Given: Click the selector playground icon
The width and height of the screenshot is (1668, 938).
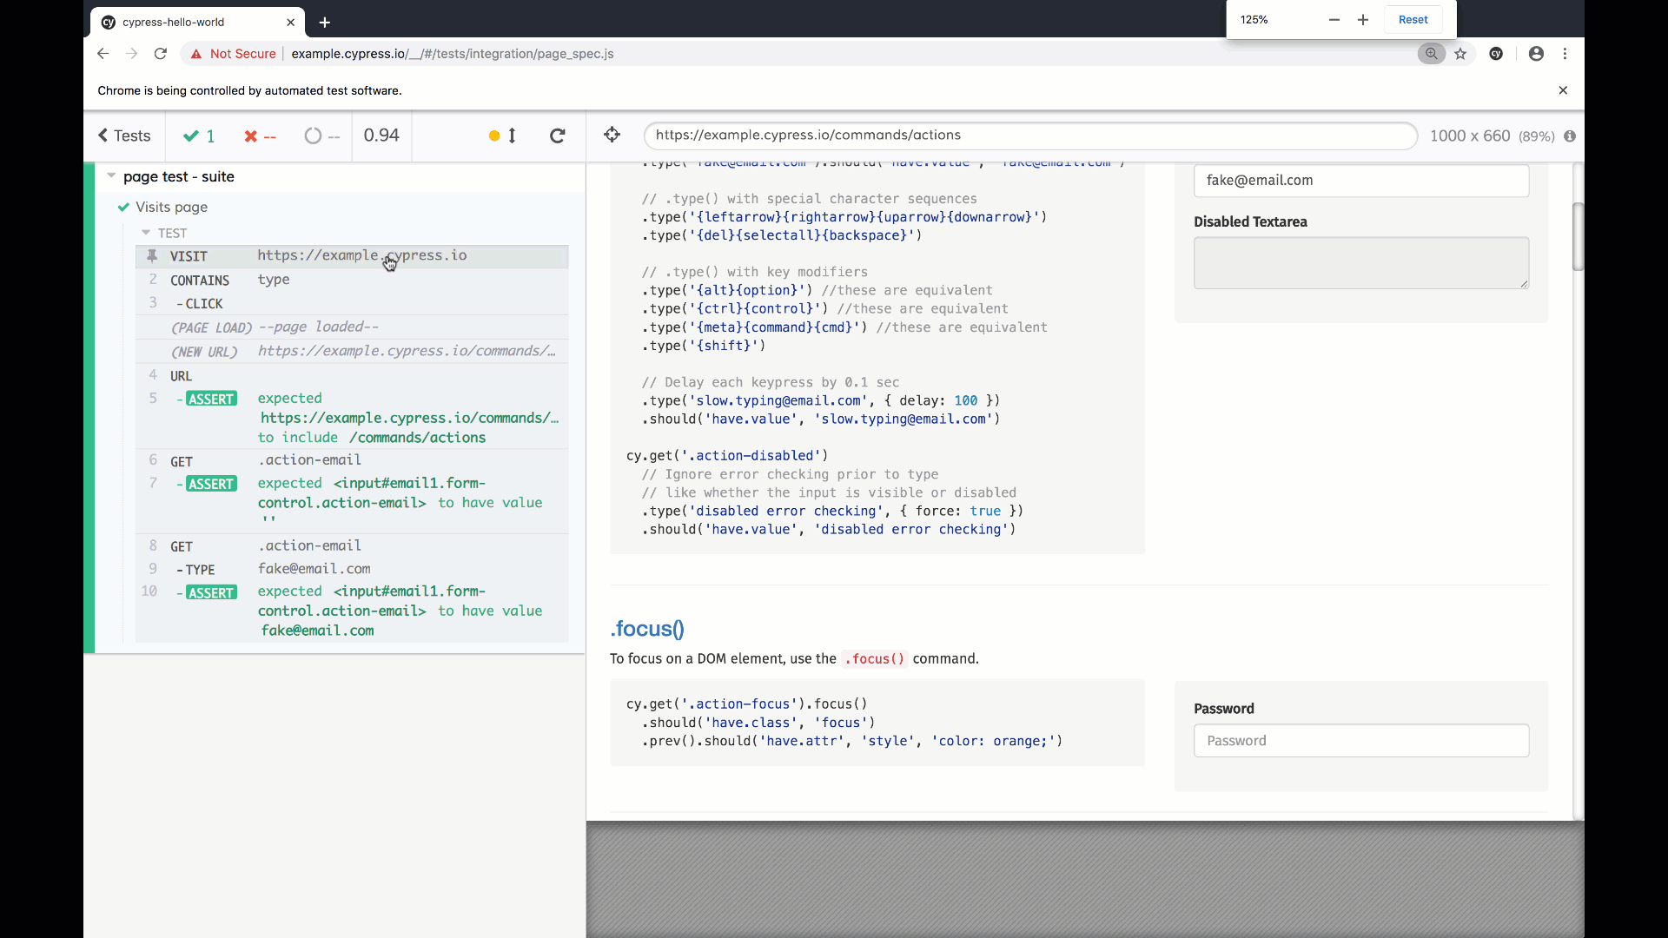Looking at the screenshot, I should click(x=612, y=134).
